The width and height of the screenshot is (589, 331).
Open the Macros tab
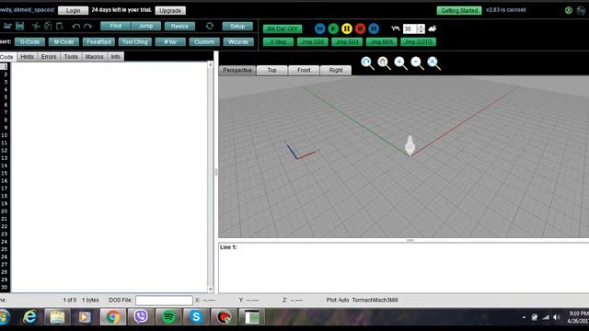94,57
